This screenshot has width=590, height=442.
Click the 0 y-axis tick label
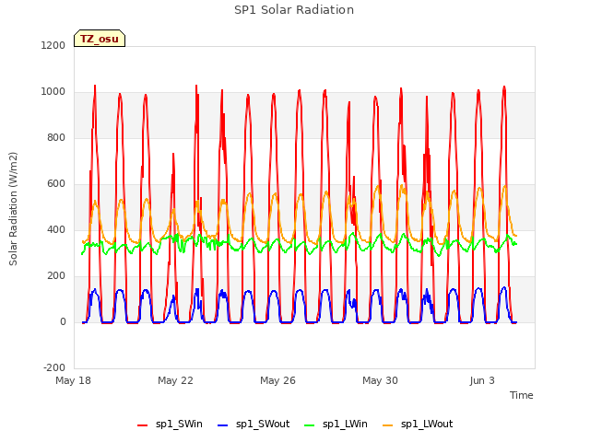63,321
